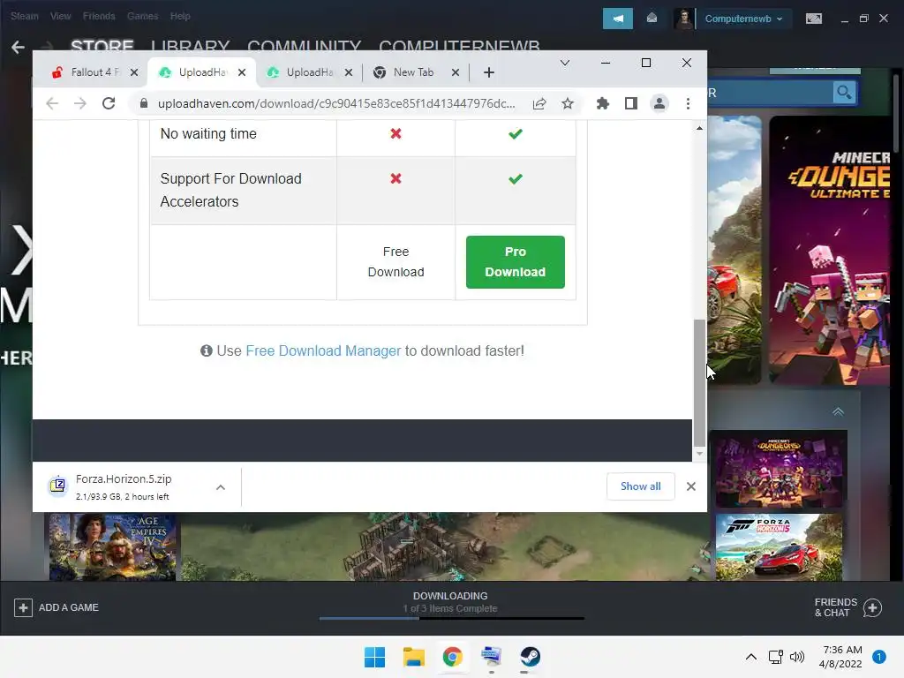Image resolution: width=904 pixels, height=678 pixels.
Task: Click the Steam store search magnifier
Action: (844, 92)
